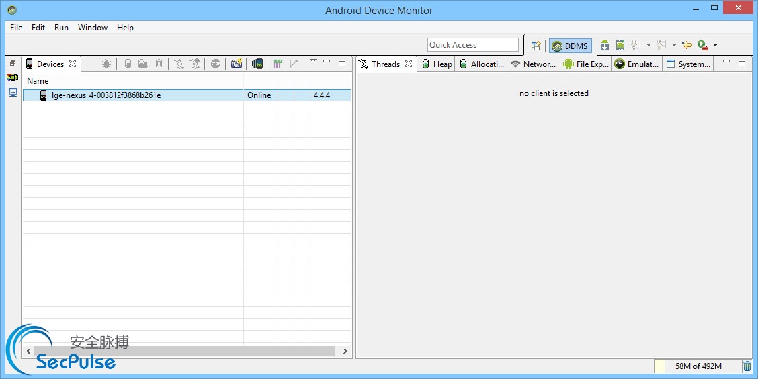This screenshot has height=379, width=758.
Task: Open the Help menu
Action: pyautogui.click(x=125, y=28)
